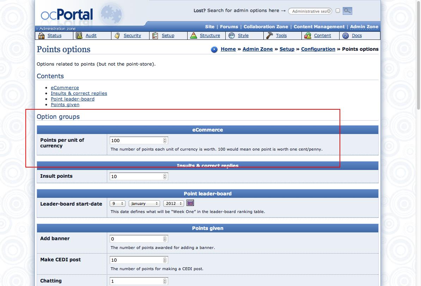421x286 pixels.
Task: Click the Security tag icon
Action: (x=117, y=36)
